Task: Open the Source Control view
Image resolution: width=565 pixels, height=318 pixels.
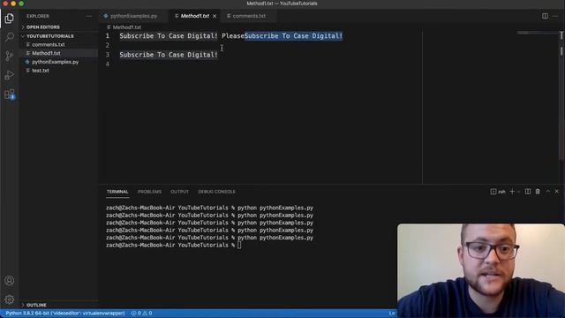Action: [x=10, y=56]
